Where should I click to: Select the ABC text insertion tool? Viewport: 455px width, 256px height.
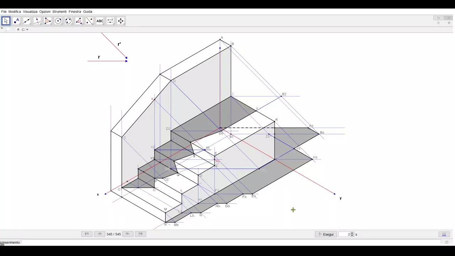tap(100, 21)
